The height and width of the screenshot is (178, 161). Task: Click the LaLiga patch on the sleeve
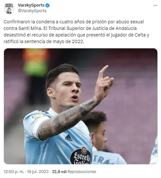36,117
